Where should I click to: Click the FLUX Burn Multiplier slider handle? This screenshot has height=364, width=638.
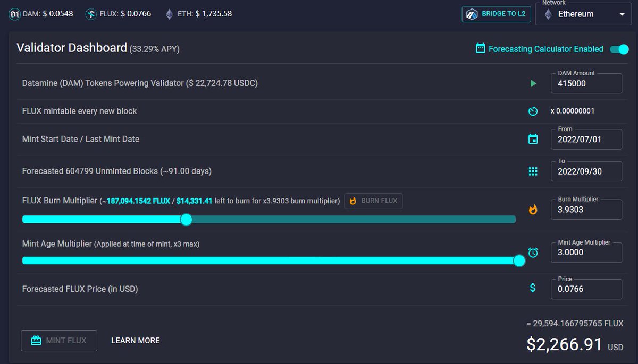(186, 220)
